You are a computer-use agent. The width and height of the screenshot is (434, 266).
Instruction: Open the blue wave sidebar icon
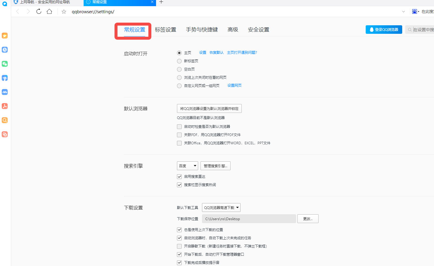point(5,92)
